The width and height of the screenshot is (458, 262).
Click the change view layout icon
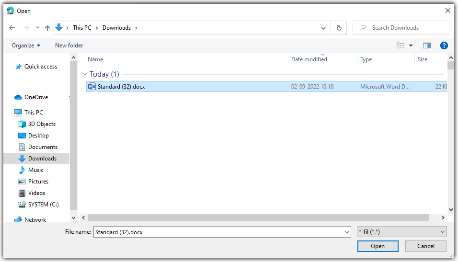tap(401, 46)
